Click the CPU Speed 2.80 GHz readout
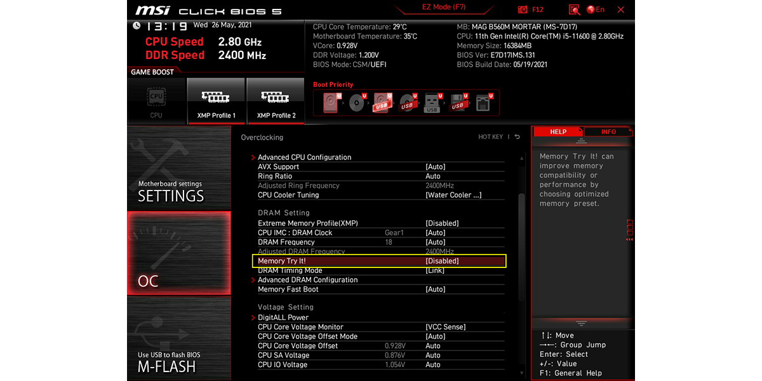The height and width of the screenshot is (381, 762). click(203, 42)
